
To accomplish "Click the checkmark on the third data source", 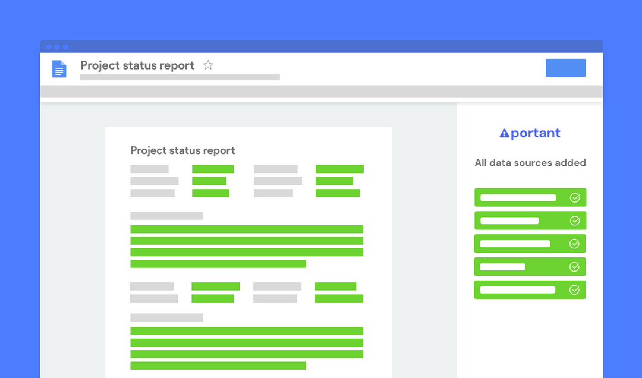I will 574,243.
